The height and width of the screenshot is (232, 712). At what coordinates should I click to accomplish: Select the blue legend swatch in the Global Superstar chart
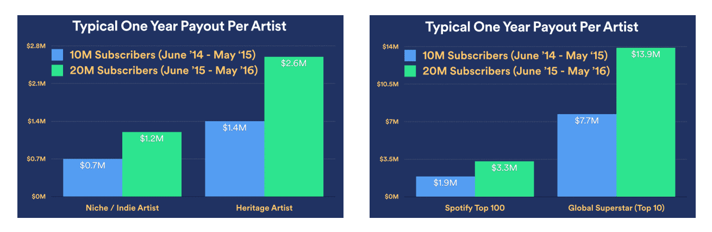click(411, 55)
